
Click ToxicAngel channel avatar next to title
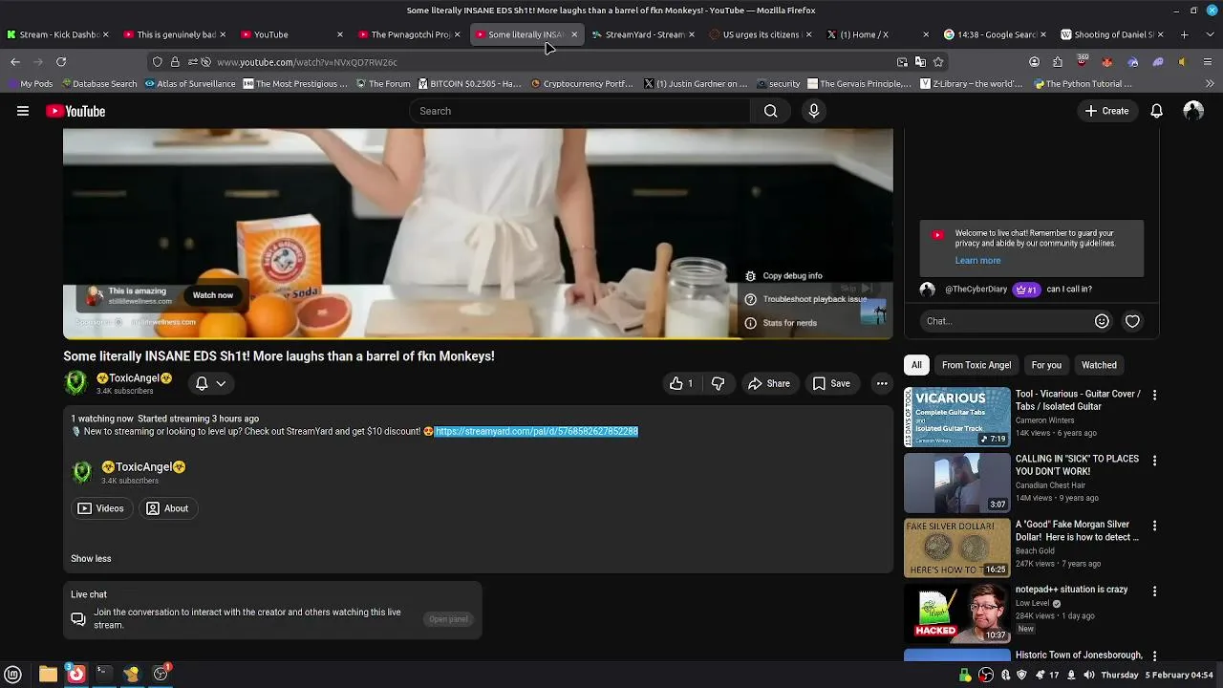(75, 383)
